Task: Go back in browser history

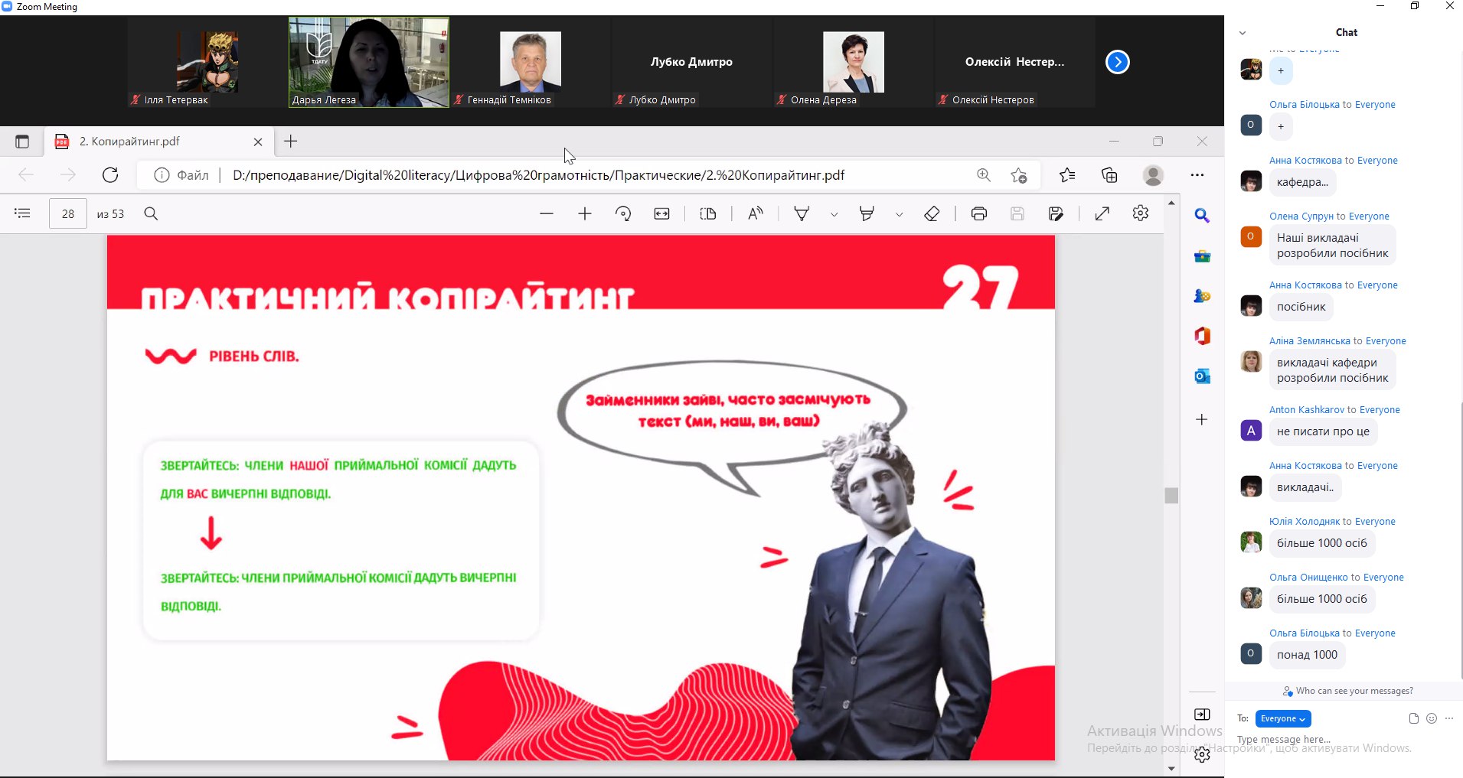Action: pyautogui.click(x=26, y=175)
